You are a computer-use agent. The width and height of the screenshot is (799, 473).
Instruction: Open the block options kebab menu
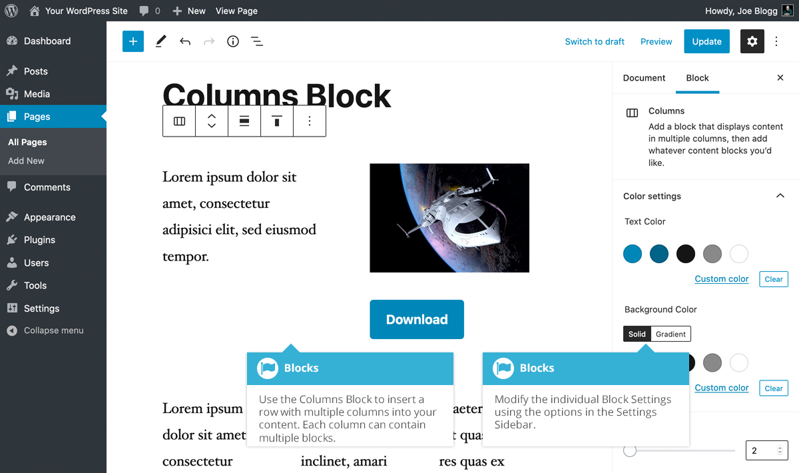(x=310, y=121)
